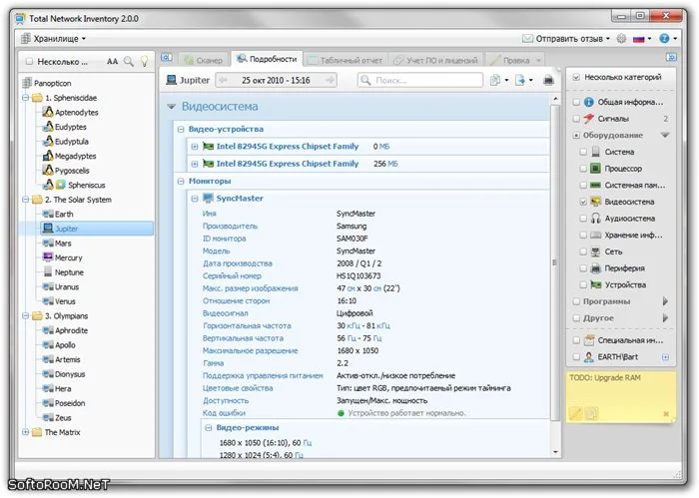Collapse the Видео-режимы group
This screenshot has width=699, height=498.
coord(208,427)
